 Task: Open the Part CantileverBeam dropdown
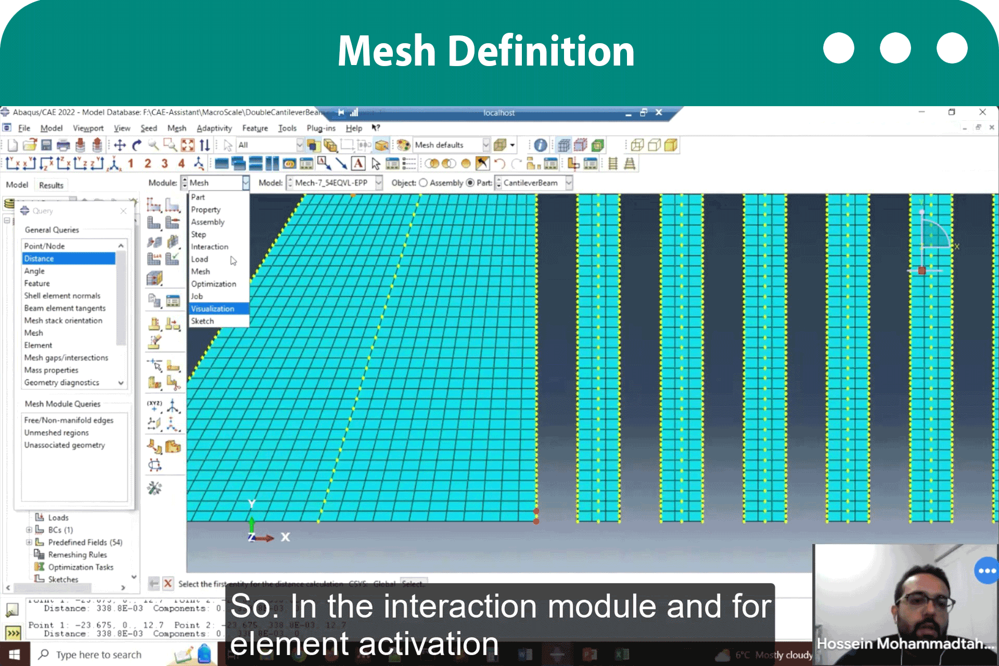[569, 183]
